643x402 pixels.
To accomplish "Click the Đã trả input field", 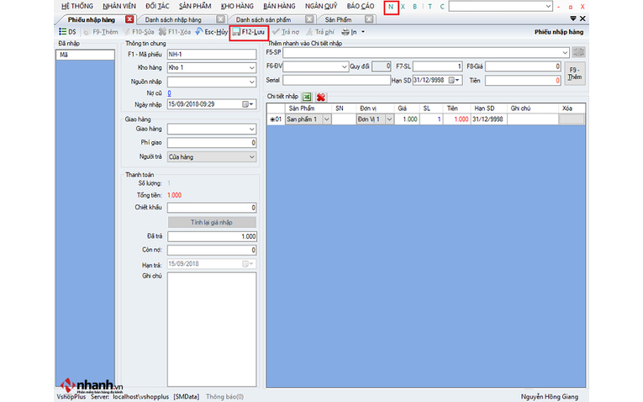I will click(212, 236).
